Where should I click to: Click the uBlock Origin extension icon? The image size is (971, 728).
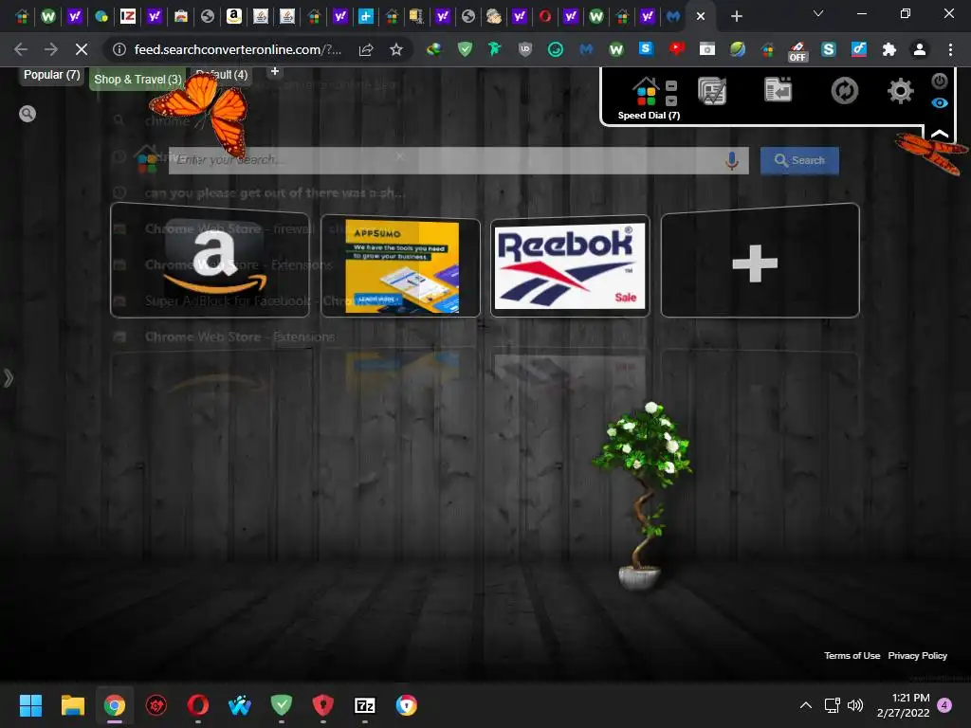[525, 49]
